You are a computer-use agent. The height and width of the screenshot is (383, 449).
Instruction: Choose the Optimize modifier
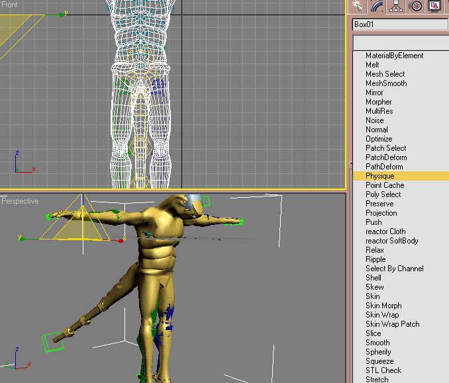pos(379,139)
